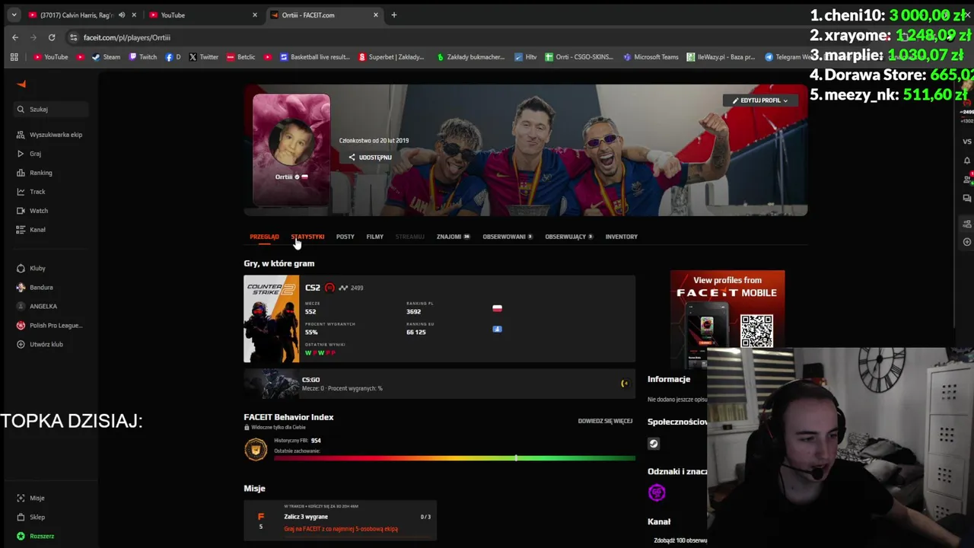Close the Orrtiii FACEIT.com tab
974x548 pixels.
[x=375, y=15]
